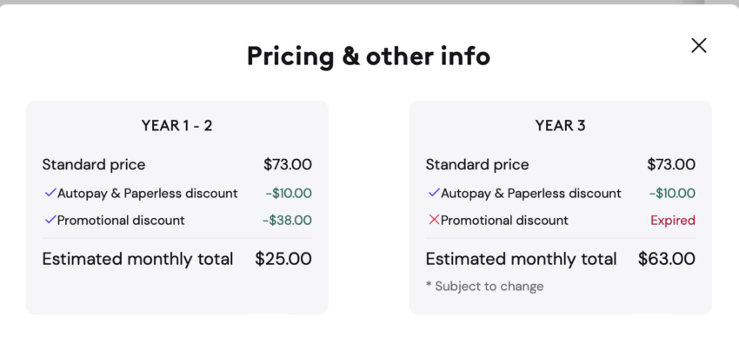Click the red Expired label in Year 3
Viewport: 739px width, 337px height.
(x=673, y=221)
